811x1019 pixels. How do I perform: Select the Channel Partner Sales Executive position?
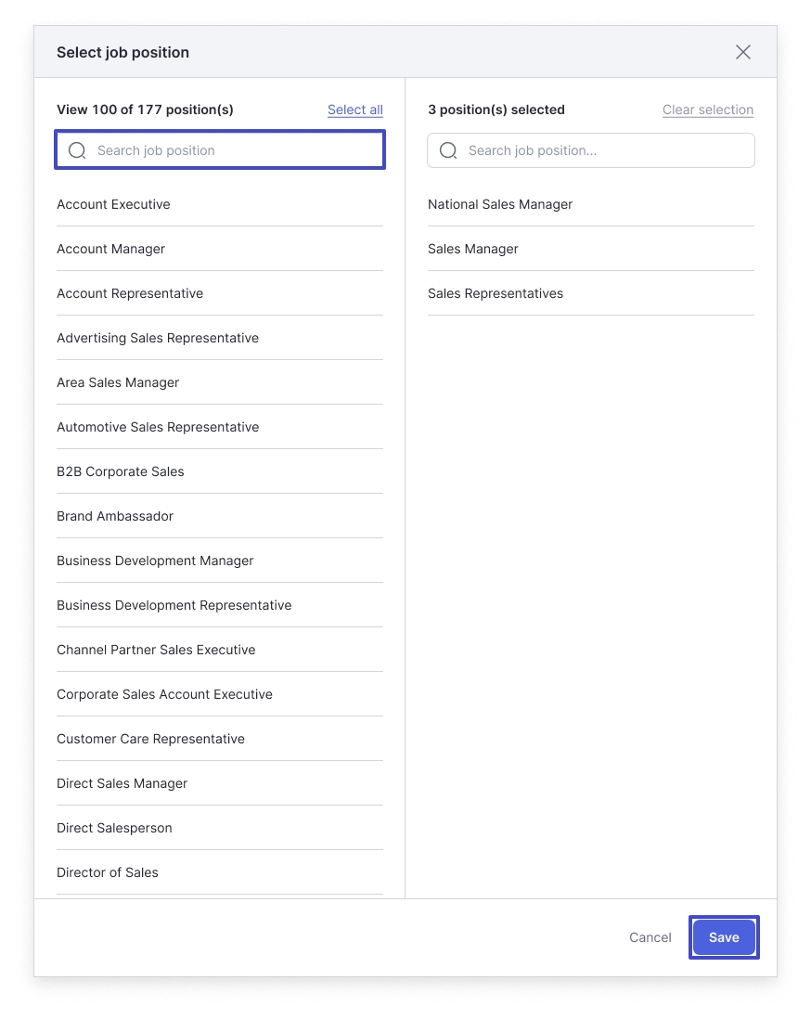click(x=156, y=650)
